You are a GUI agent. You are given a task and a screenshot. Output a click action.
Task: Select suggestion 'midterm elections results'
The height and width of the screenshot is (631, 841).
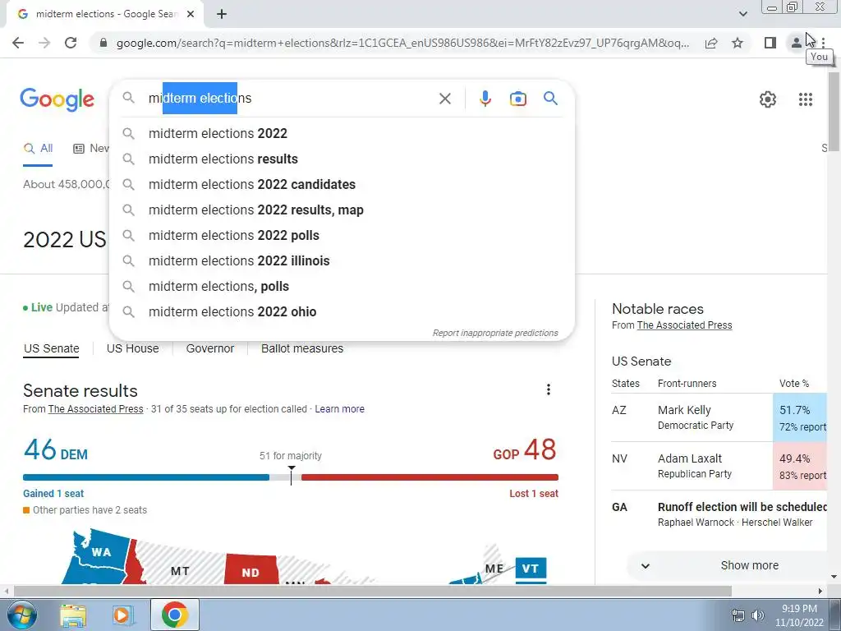click(342, 159)
